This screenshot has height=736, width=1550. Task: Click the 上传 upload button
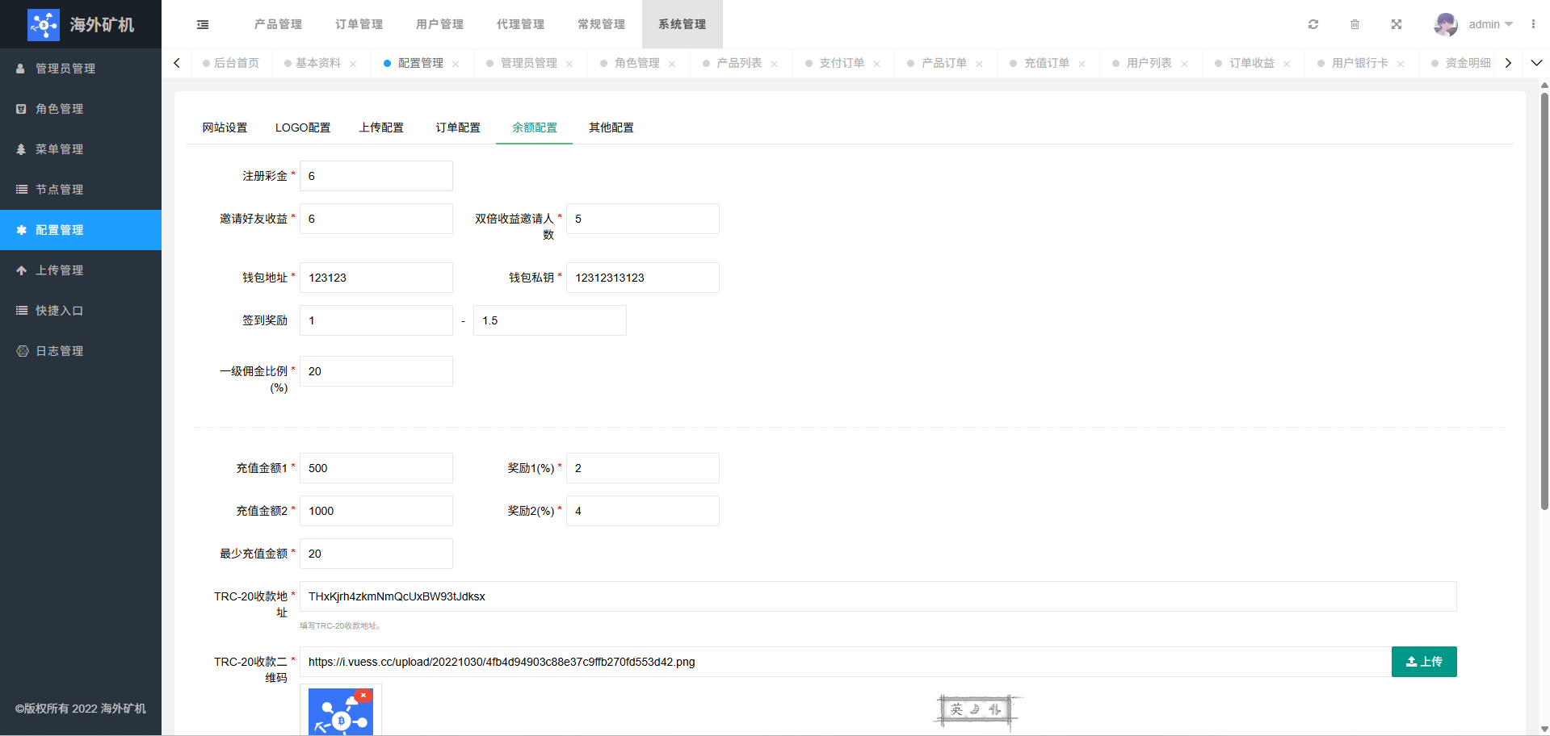1423,662
